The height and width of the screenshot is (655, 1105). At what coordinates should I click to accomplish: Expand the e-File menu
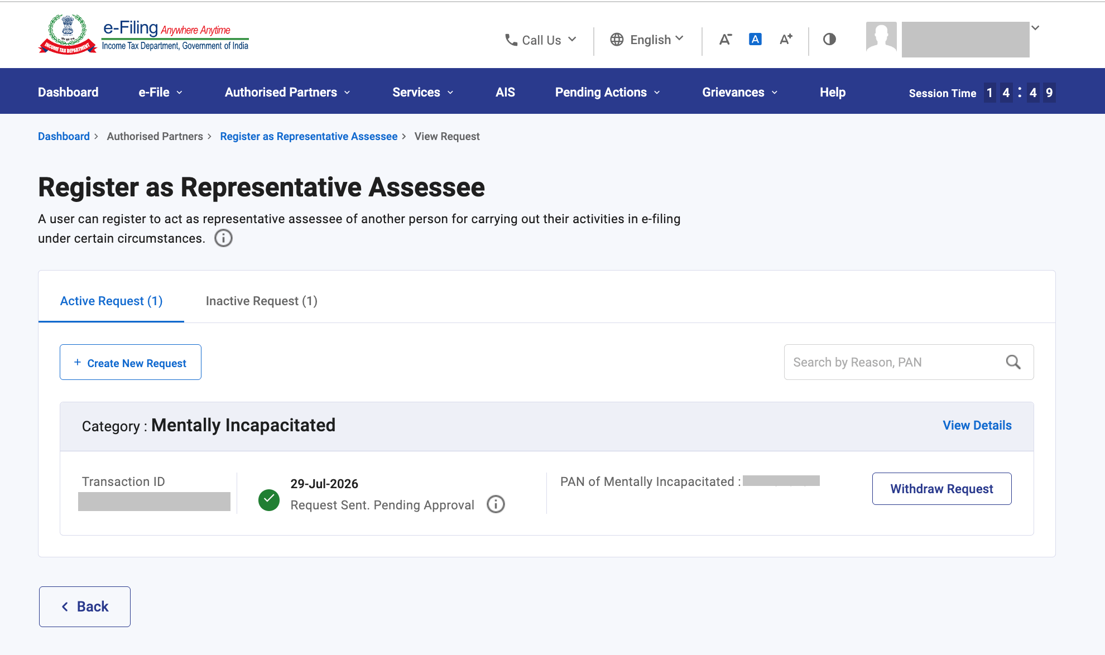click(161, 92)
